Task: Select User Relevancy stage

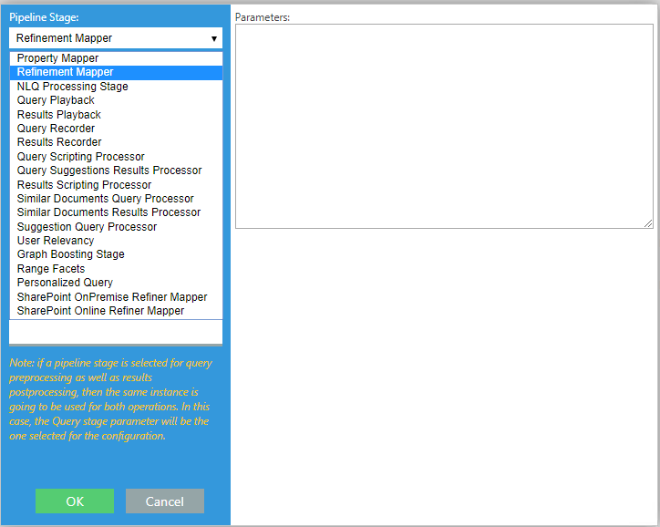Action: (56, 241)
